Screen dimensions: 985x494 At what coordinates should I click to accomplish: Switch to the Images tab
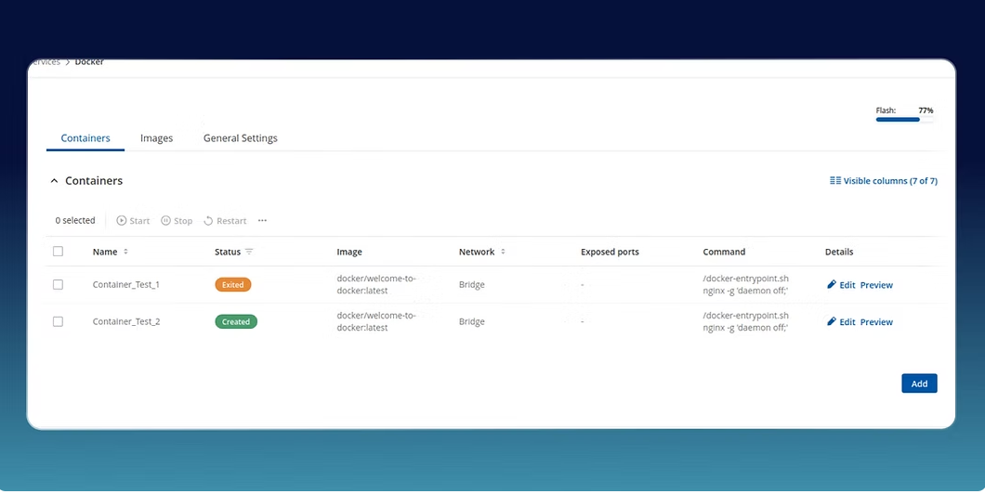pyautogui.click(x=156, y=138)
